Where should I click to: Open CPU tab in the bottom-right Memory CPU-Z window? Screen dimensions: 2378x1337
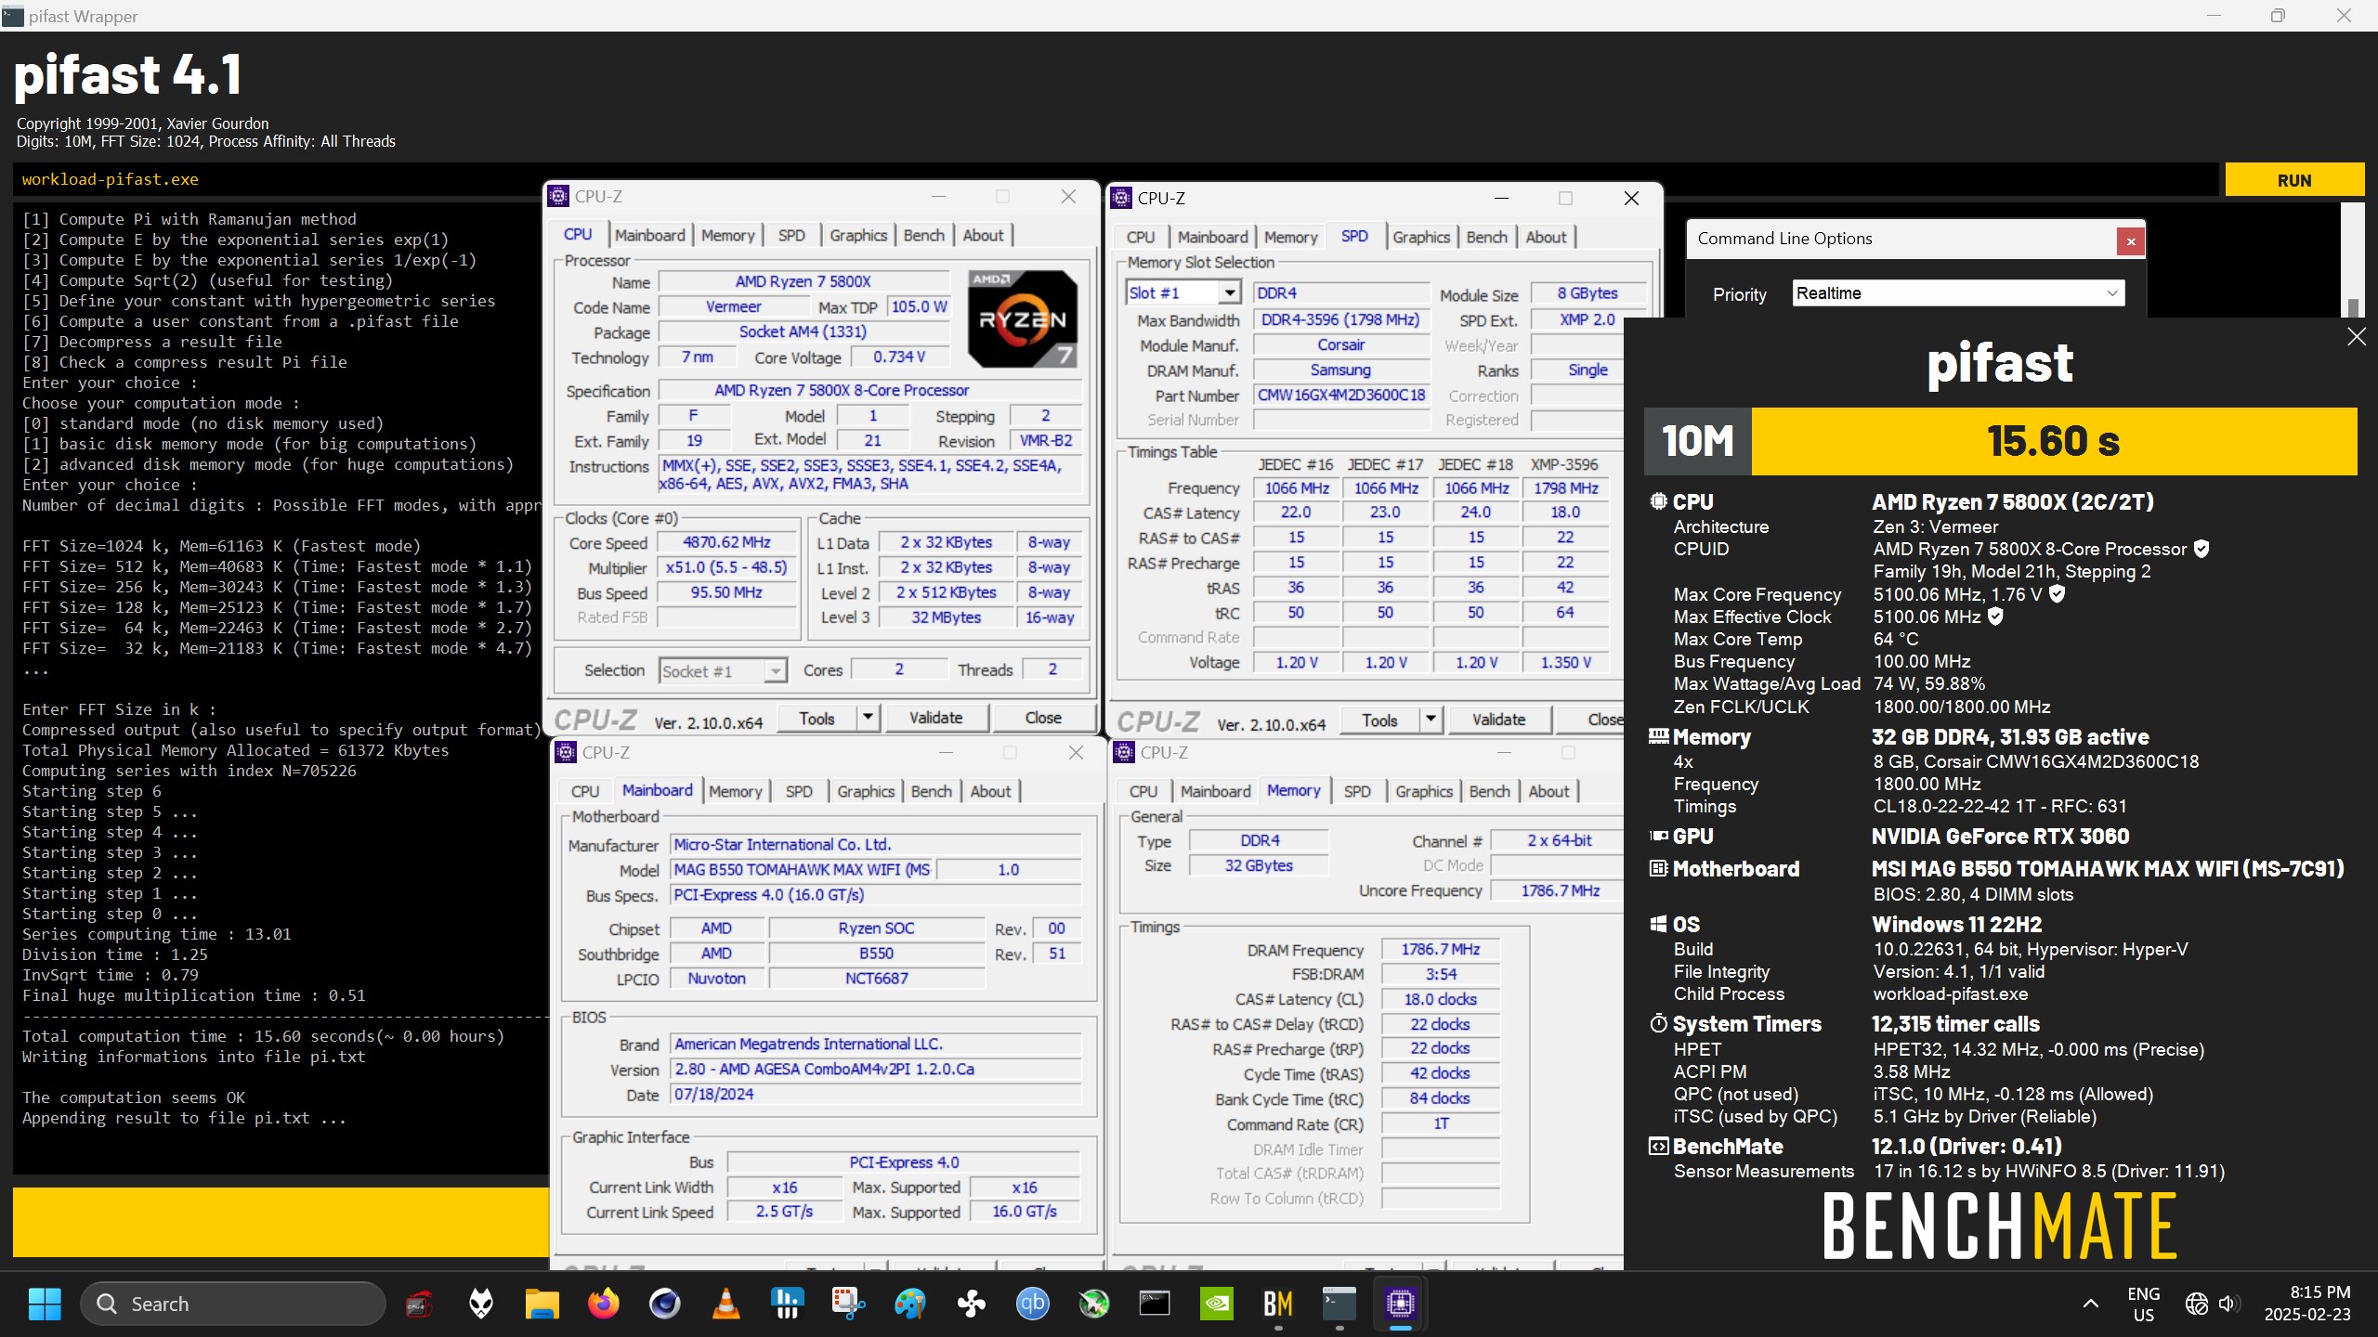click(x=1143, y=791)
